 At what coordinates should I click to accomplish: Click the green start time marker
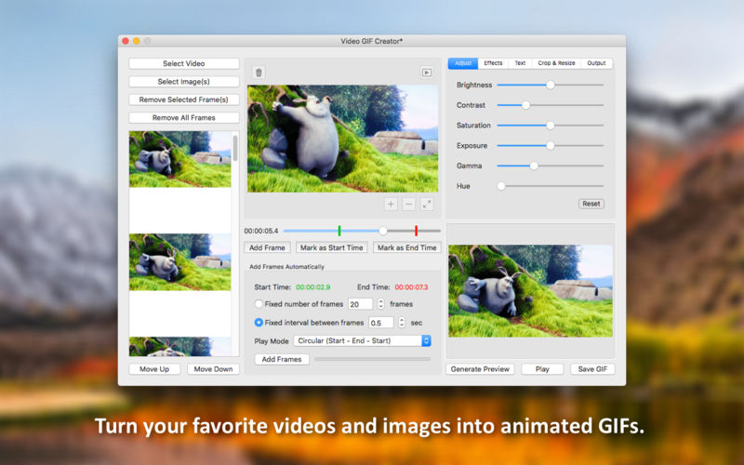(339, 231)
